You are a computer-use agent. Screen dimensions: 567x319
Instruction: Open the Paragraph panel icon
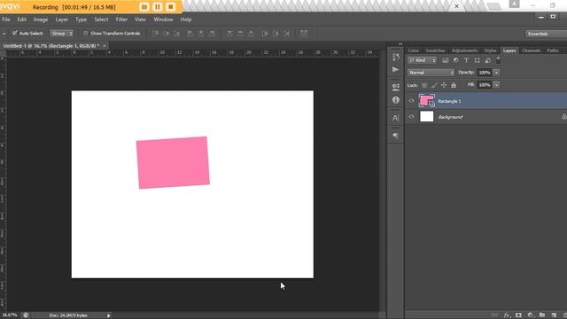click(x=396, y=136)
